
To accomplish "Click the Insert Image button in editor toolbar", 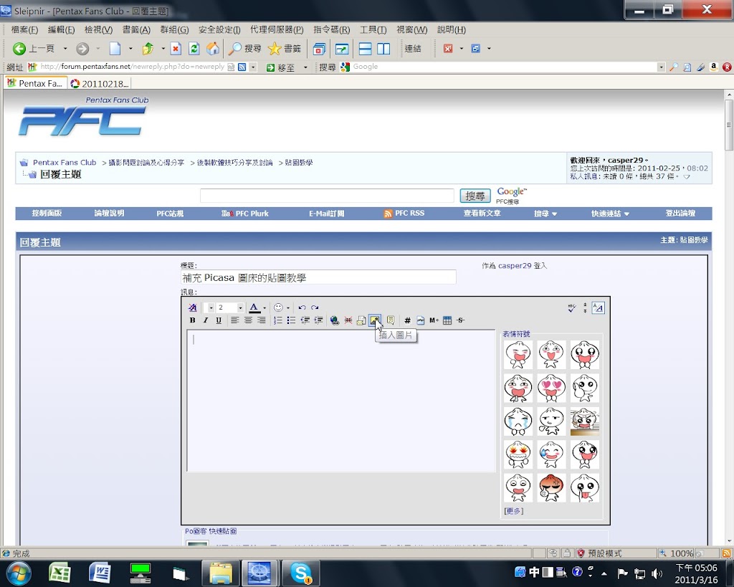I will (374, 320).
